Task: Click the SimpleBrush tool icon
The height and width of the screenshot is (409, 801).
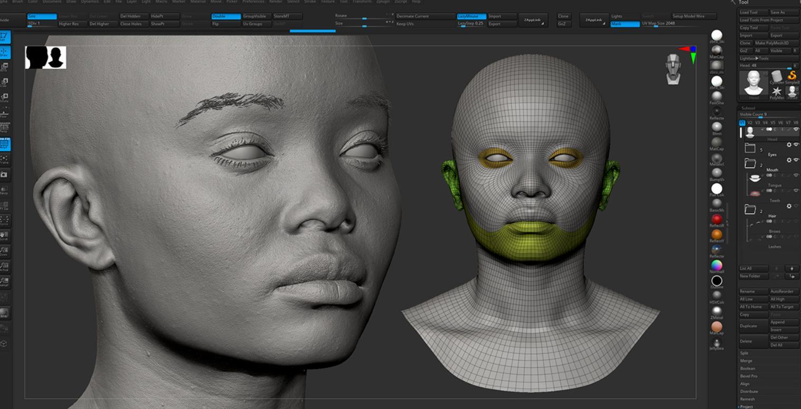Action: point(791,76)
